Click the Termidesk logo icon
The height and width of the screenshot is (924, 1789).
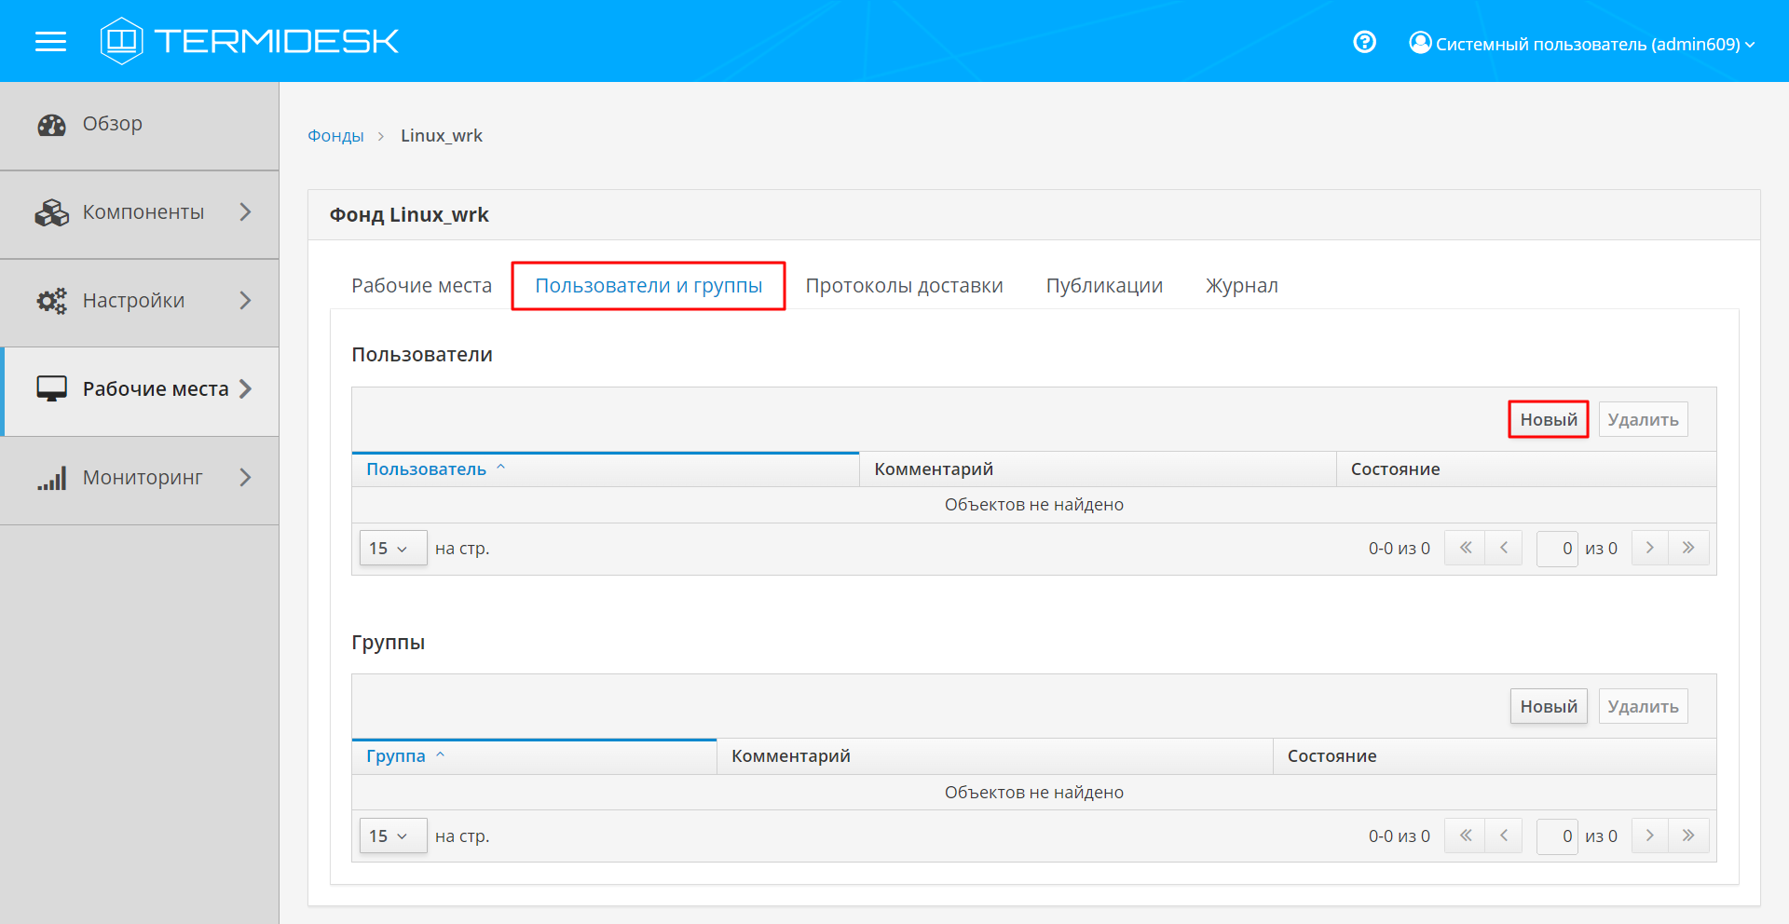pos(121,41)
